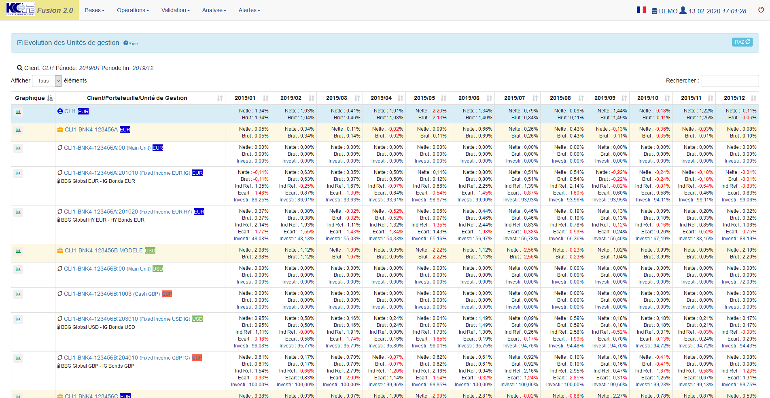Open the chart icon for CLI1 row

[18, 112]
